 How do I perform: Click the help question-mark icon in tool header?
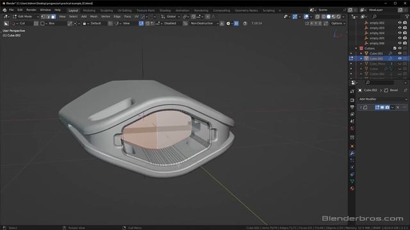pyautogui.click(x=245, y=24)
